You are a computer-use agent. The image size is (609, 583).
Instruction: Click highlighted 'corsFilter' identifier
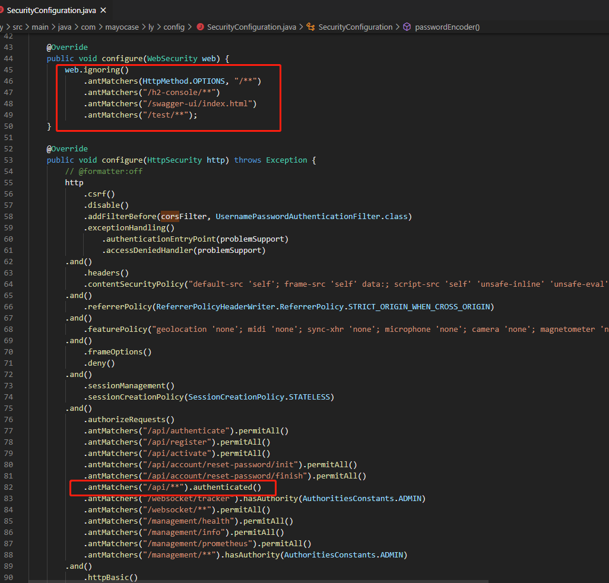click(184, 216)
